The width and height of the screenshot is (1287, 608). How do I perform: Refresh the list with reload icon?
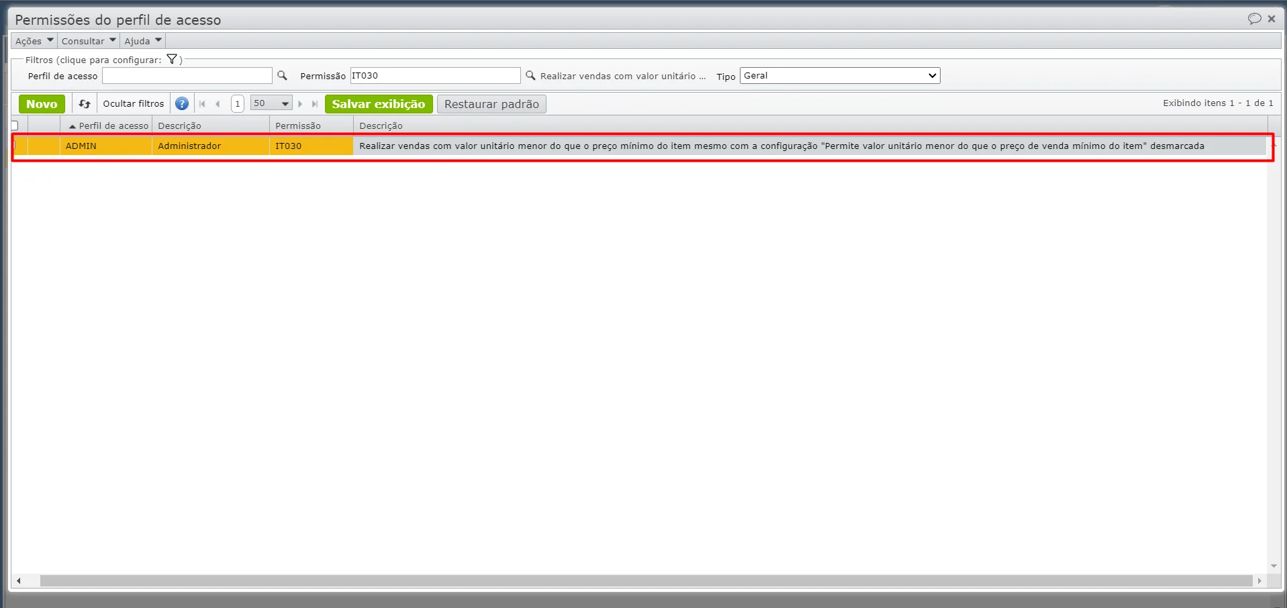[85, 104]
